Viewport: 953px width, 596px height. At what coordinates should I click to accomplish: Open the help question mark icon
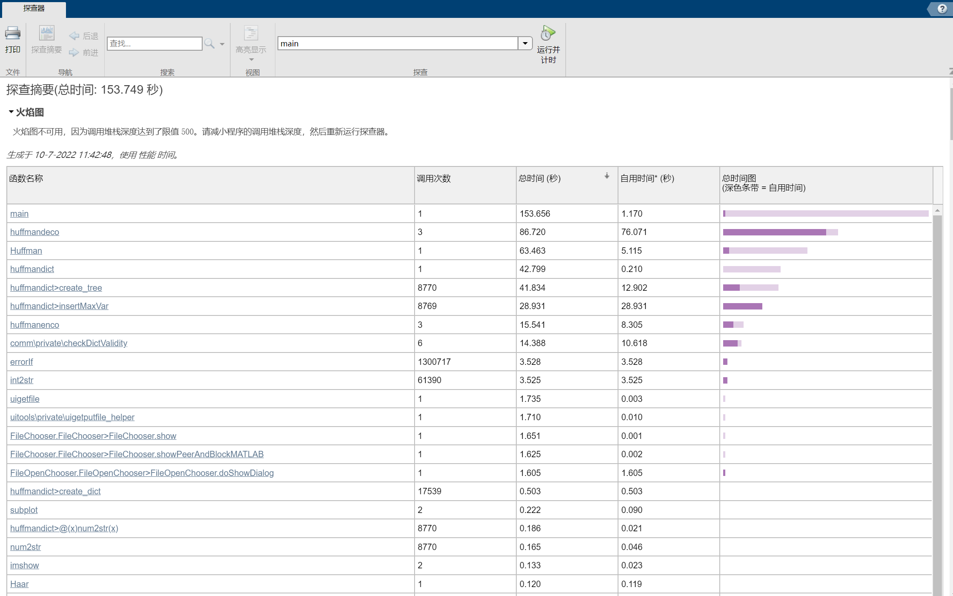(x=942, y=9)
